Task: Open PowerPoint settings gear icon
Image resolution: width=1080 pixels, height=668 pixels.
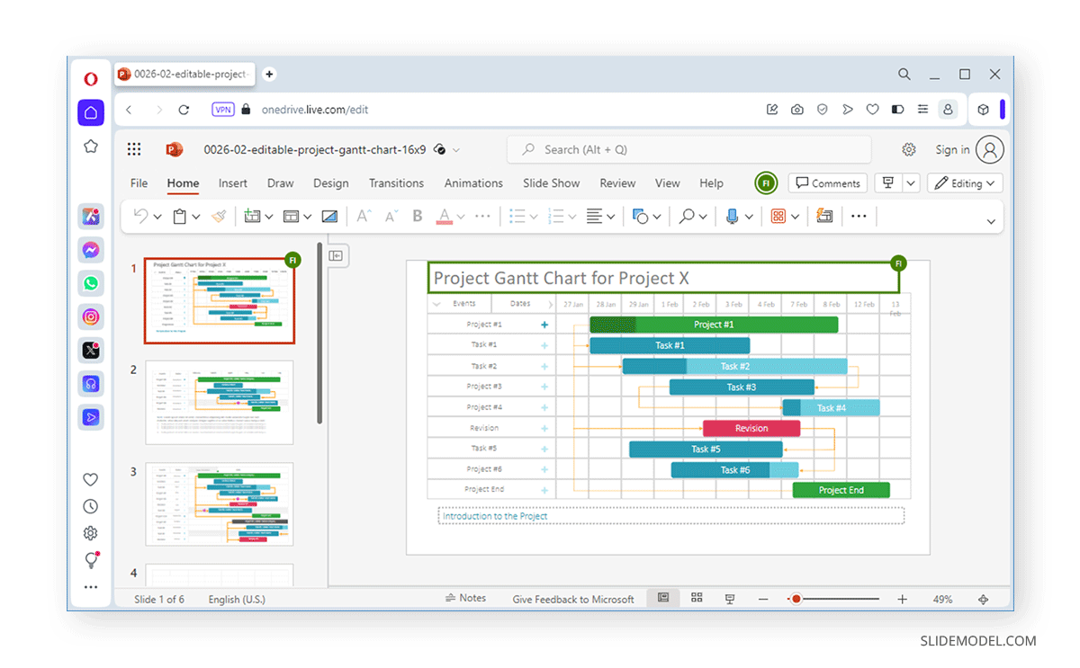Action: tap(909, 150)
